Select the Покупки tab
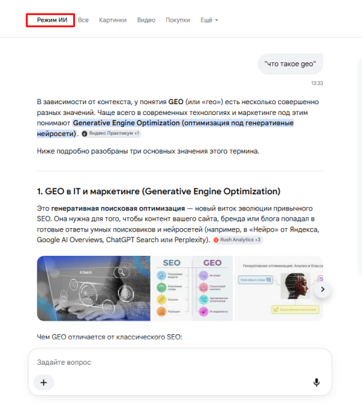This screenshot has width=362, height=406. pos(178,20)
